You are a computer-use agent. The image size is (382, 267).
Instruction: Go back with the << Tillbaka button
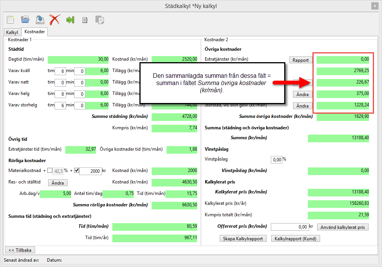[x=20, y=250]
